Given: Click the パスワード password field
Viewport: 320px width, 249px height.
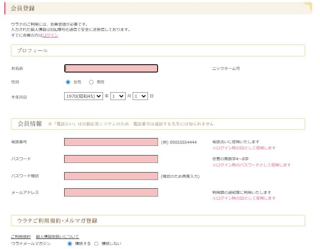Looking at the screenshot, I should (111, 159).
